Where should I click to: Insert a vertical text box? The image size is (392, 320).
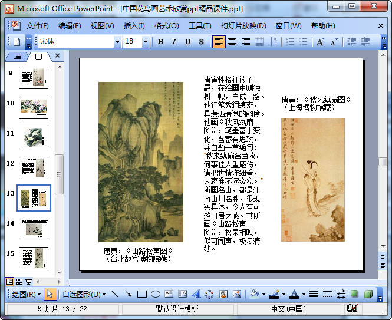click(x=183, y=294)
